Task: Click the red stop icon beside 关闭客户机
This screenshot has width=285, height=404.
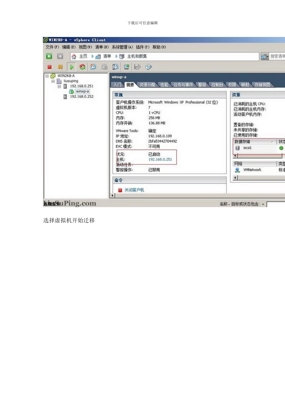Action: [120, 190]
